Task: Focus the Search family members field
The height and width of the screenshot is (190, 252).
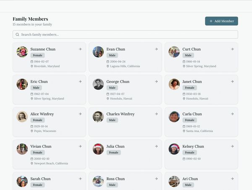Action: point(126,35)
